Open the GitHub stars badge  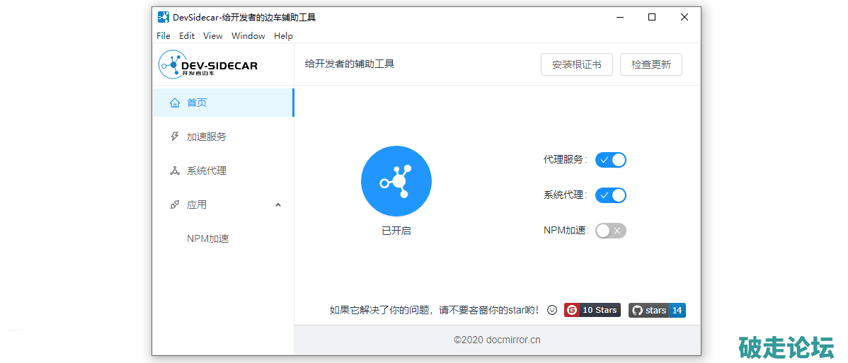click(657, 310)
